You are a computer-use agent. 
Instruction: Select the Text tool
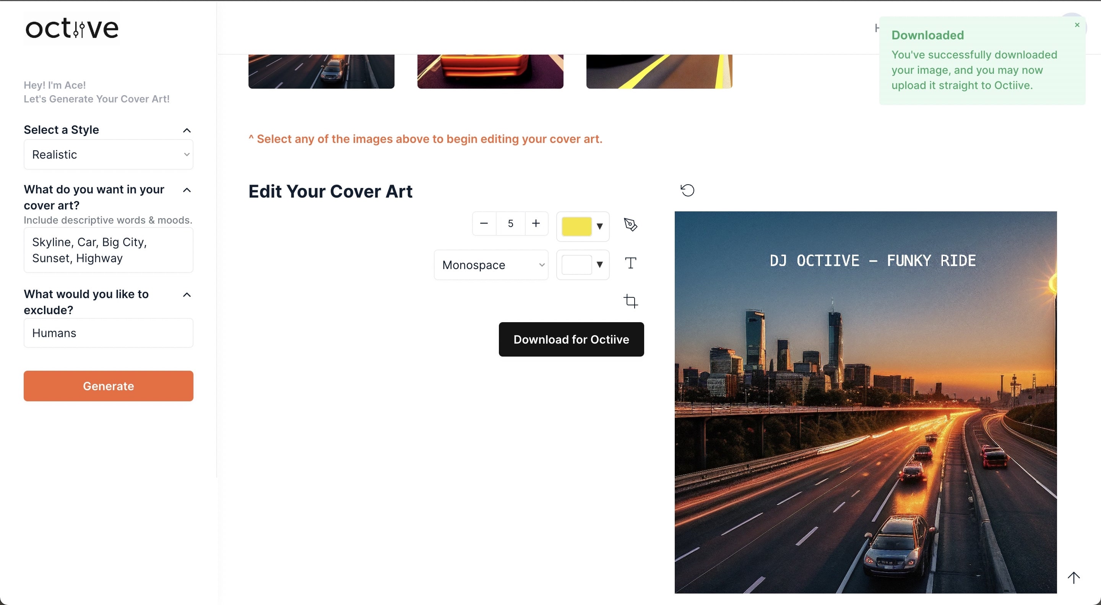[631, 263]
